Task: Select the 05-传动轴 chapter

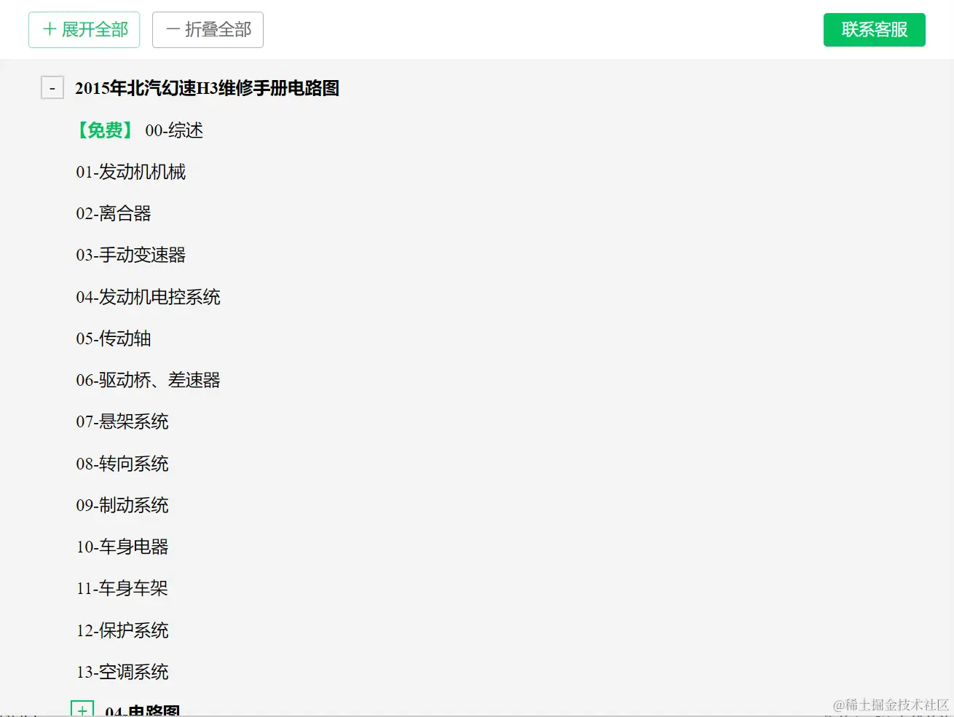Action: (x=114, y=338)
